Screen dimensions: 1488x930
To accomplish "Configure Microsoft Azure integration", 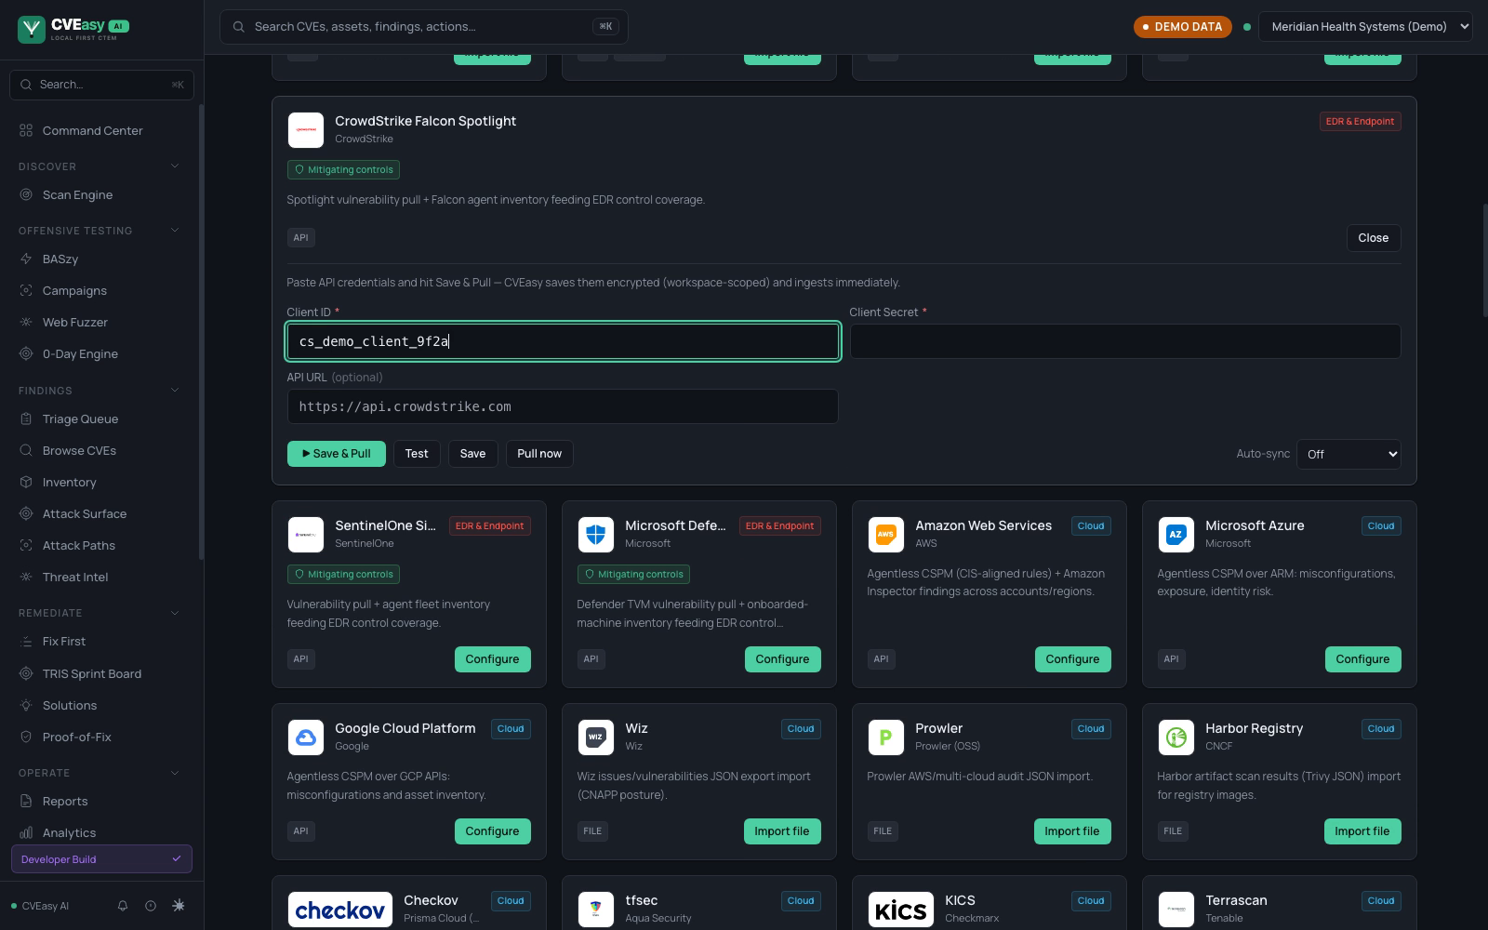I will pyautogui.click(x=1362, y=659).
